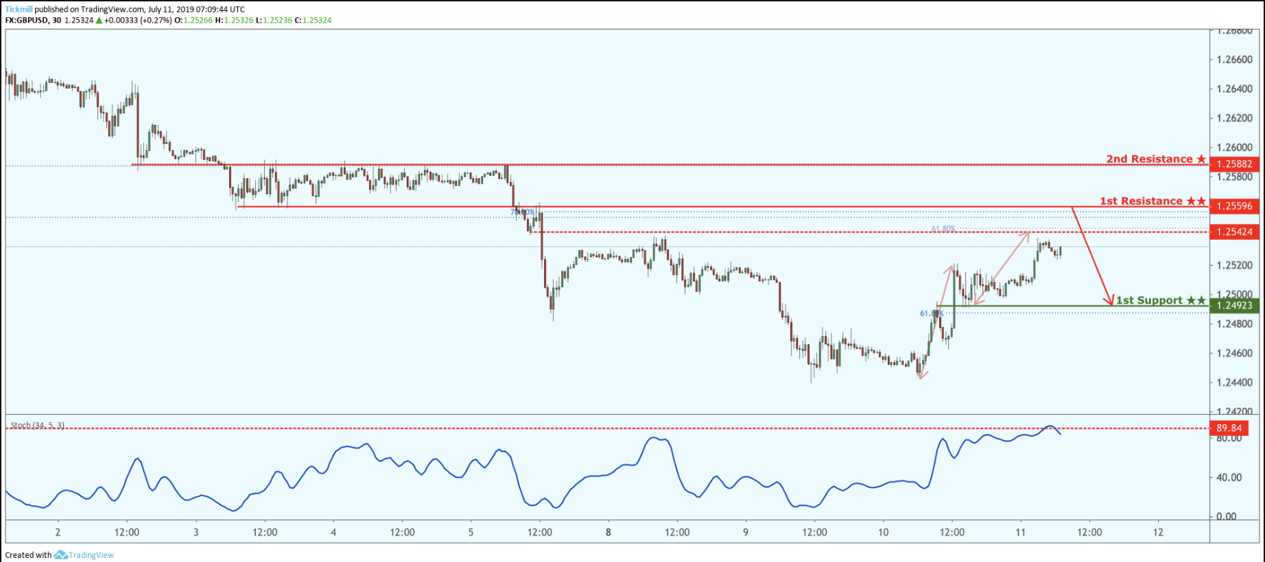Image resolution: width=1265 pixels, height=562 pixels.
Task: Click the 40.00 stochastic axis label
Action: pos(1229,477)
